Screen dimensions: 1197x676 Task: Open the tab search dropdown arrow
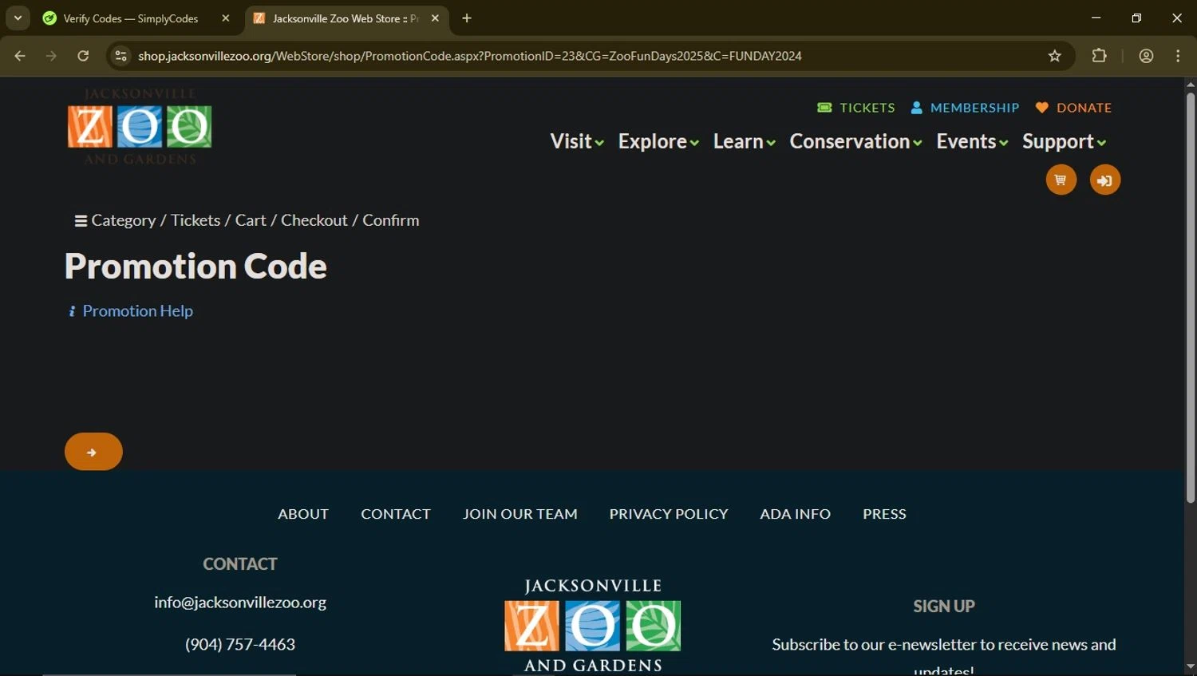pyautogui.click(x=18, y=18)
